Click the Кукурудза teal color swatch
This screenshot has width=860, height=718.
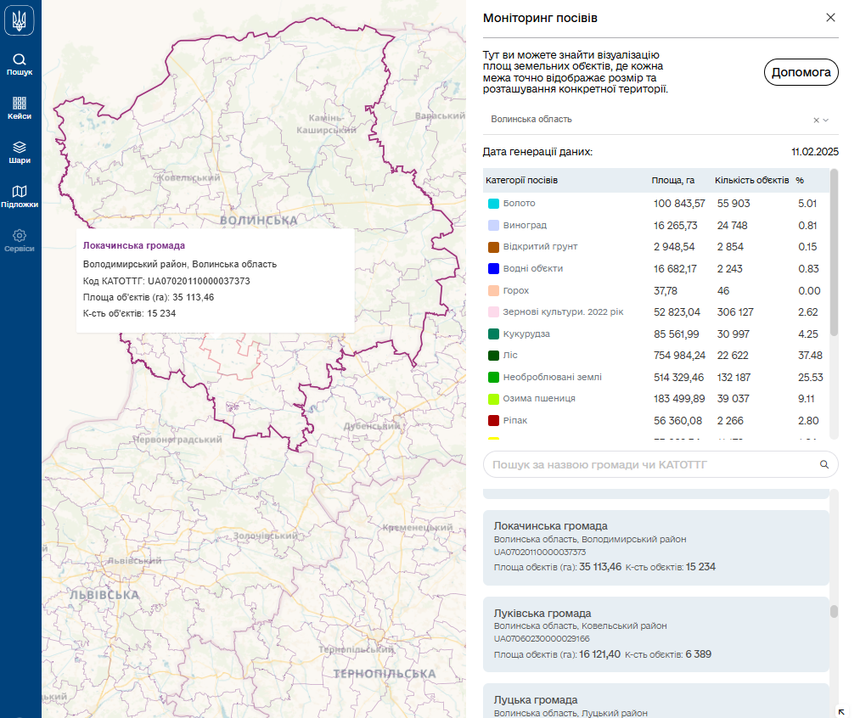click(x=493, y=334)
